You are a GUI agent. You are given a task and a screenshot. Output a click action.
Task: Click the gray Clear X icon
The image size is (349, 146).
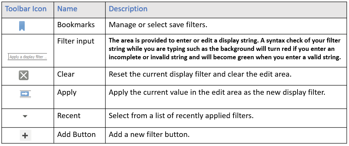click(24, 75)
